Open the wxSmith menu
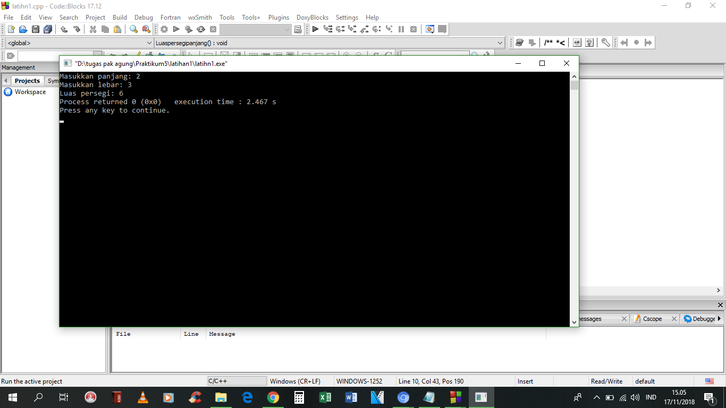 click(x=200, y=18)
